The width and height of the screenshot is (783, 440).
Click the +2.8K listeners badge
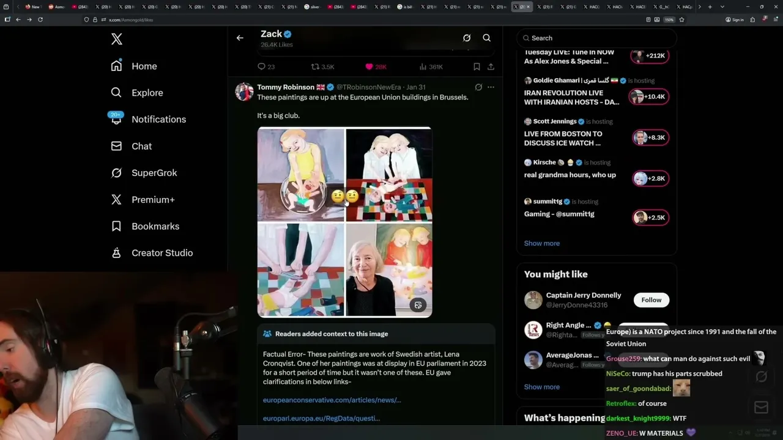tap(650, 178)
